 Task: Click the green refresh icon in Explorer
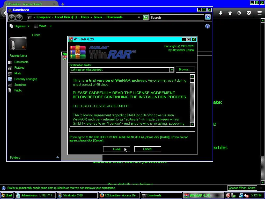coord(145,17)
